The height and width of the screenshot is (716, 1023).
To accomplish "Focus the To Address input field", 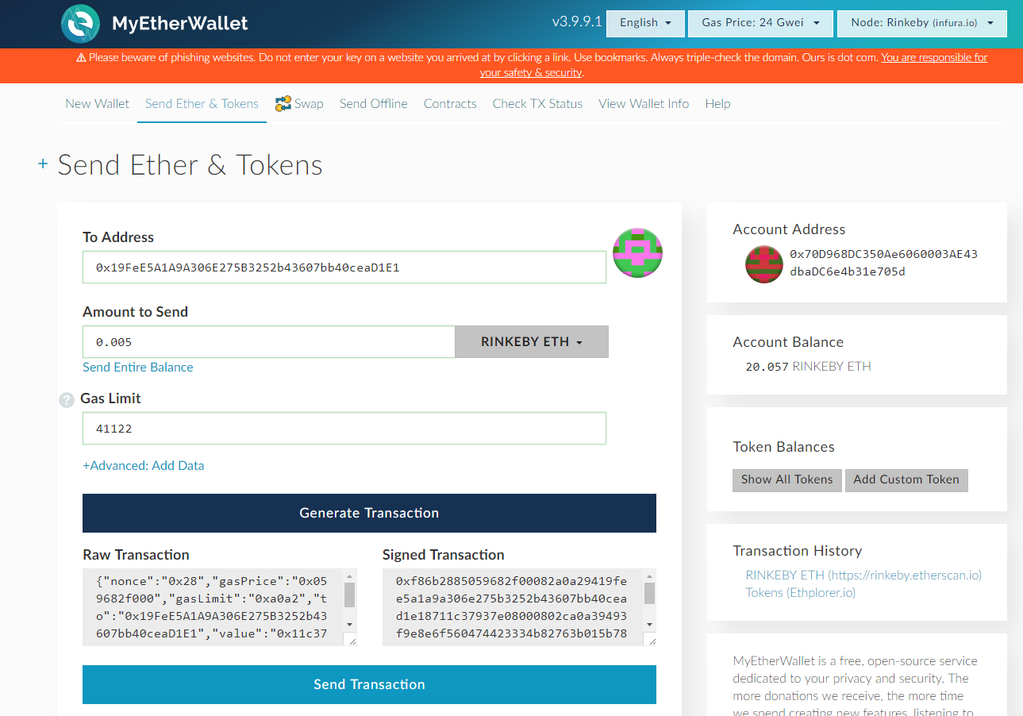I will click(x=344, y=268).
